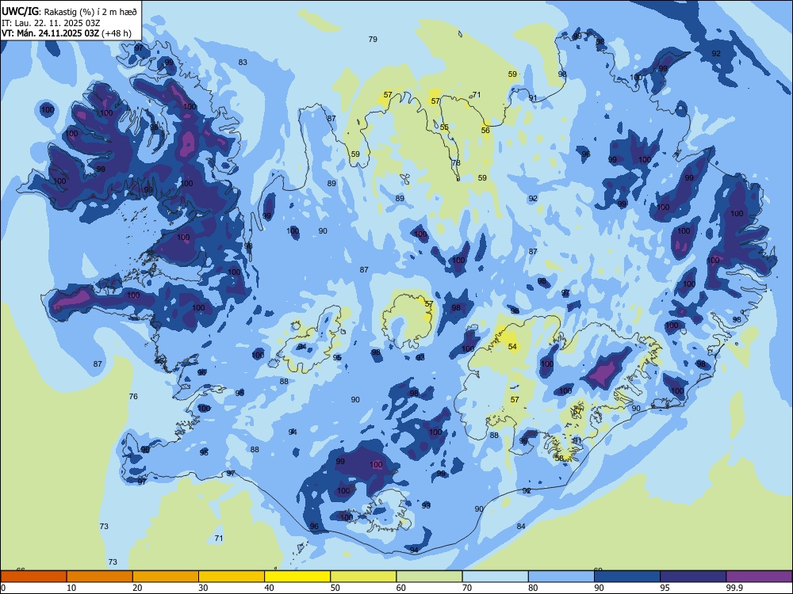Select the dark blue 90–95 legend swatch
This screenshot has width=793, height=594.
tap(627, 577)
